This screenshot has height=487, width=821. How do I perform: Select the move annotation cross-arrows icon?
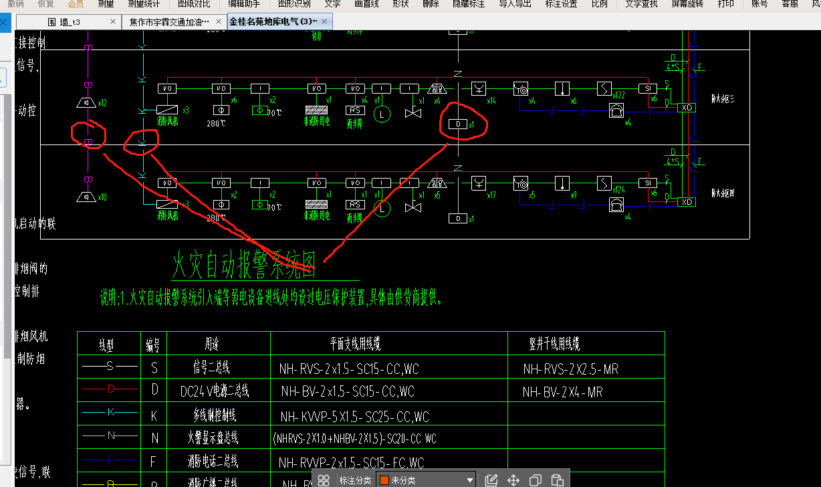(513, 480)
